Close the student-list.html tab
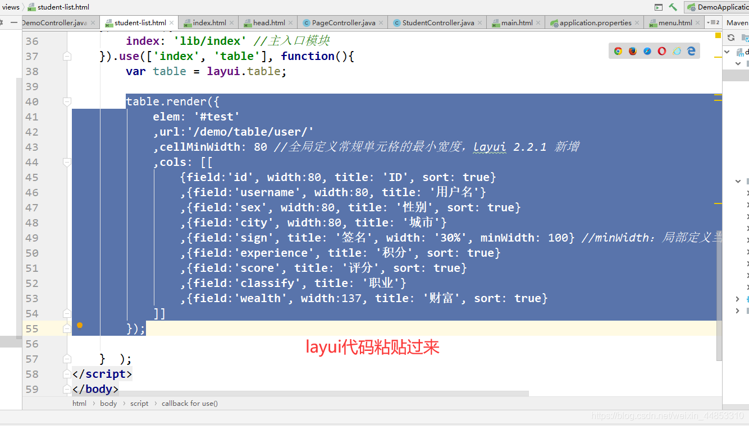Screen dimensions: 749x426 pos(171,23)
